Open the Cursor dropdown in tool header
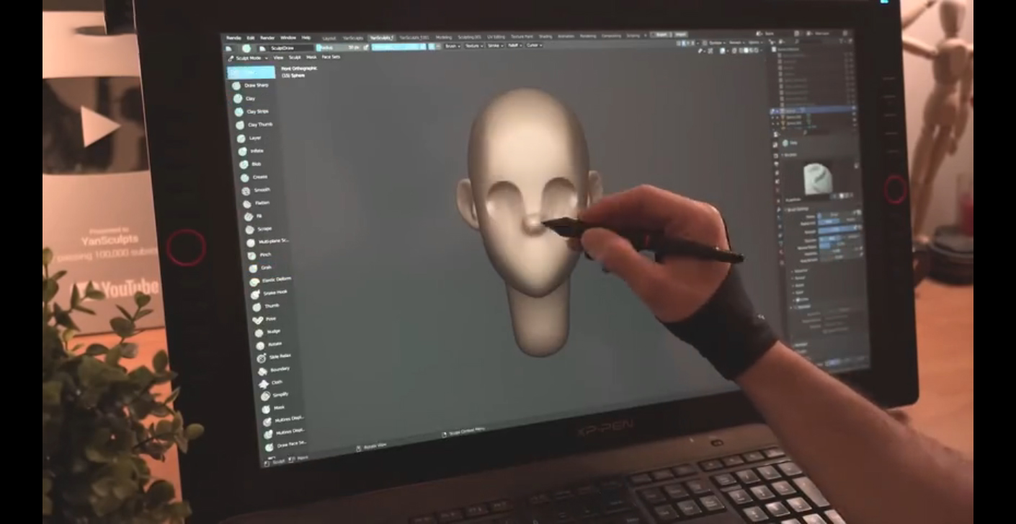Screen dimensions: 1016x524 pyautogui.click(x=534, y=45)
